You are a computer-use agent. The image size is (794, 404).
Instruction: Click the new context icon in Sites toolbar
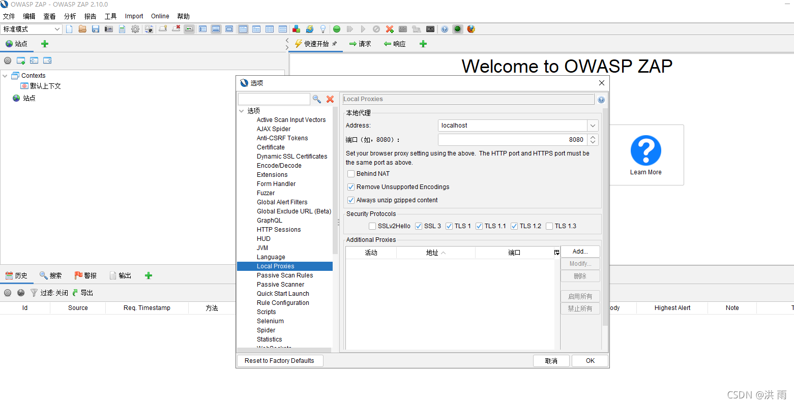click(x=21, y=60)
